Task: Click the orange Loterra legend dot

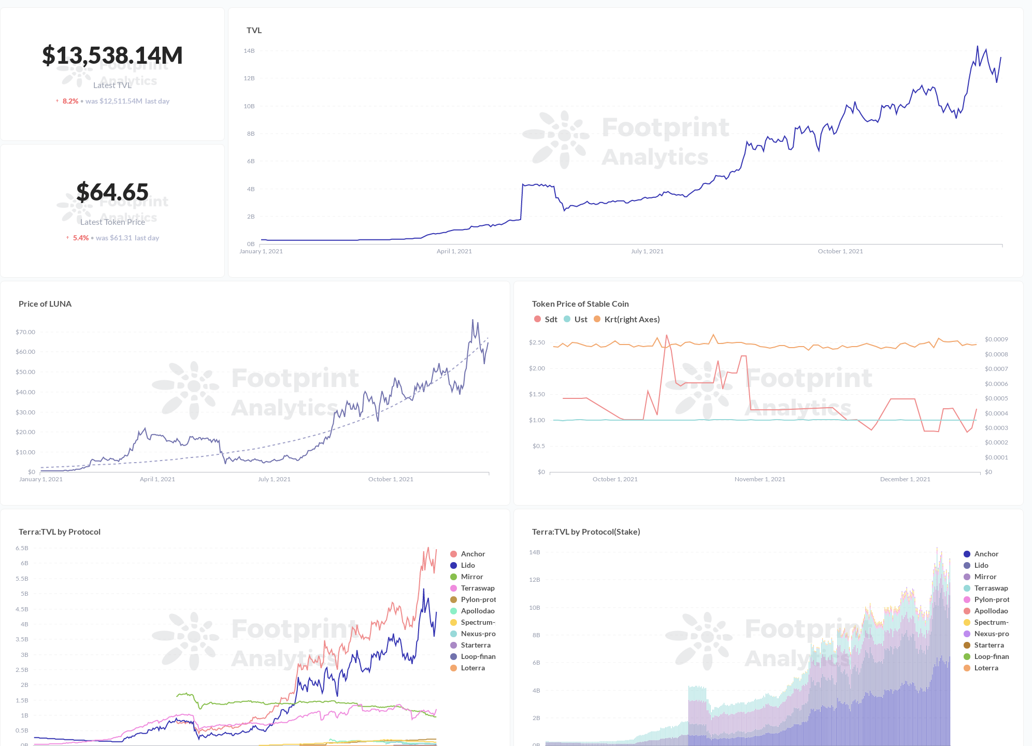Action: (x=454, y=668)
